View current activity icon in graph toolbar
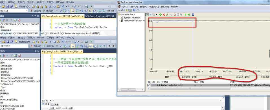This screenshot has height=110, width=270. 147,15
